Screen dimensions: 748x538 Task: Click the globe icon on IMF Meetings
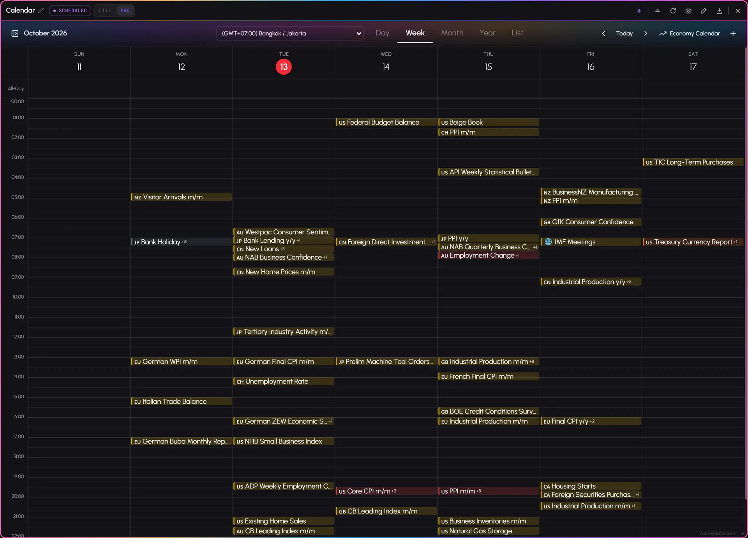pos(548,242)
